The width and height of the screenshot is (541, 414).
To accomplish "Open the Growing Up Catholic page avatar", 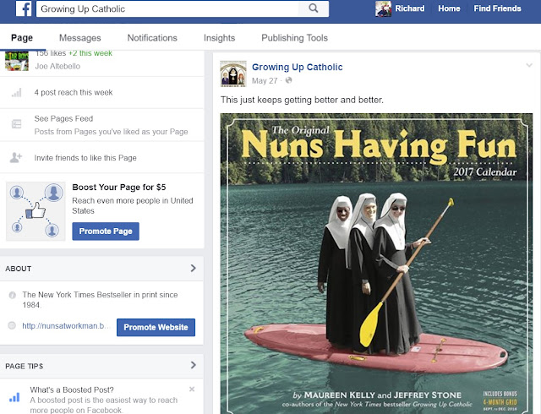I will pyautogui.click(x=233, y=74).
